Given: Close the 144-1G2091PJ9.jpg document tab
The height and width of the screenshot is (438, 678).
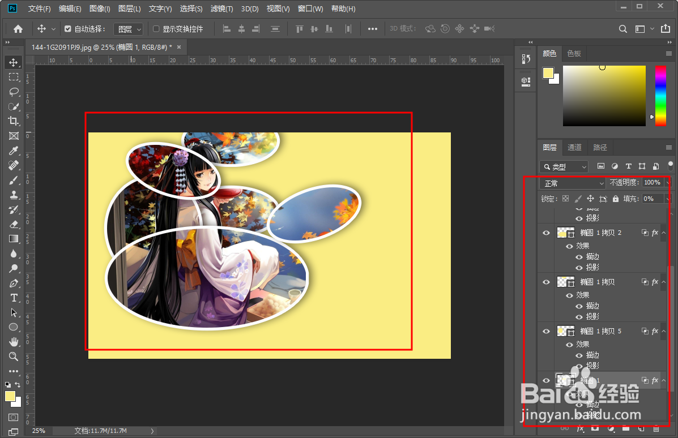Looking at the screenshot, I should [x=179, y=47].
